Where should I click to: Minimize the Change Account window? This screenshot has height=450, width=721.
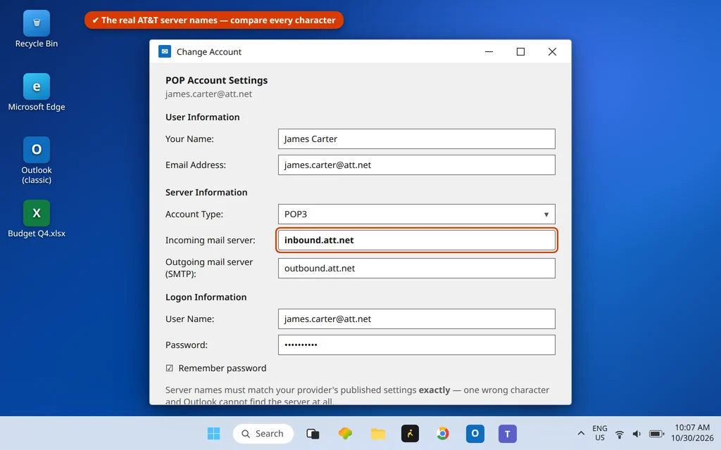click(489, 51)
